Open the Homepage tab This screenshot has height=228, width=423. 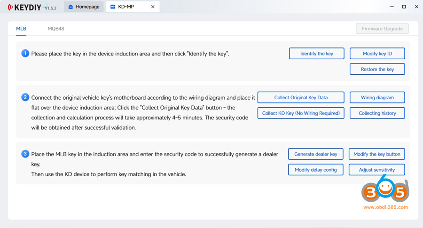coord(84,7)
